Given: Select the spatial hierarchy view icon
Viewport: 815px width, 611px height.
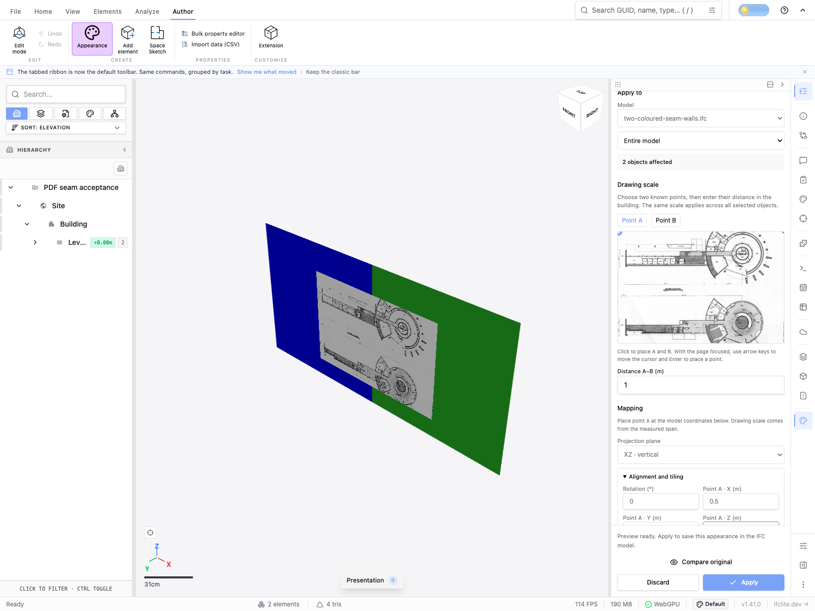Looking at the screenshot, I should point(17,114).
